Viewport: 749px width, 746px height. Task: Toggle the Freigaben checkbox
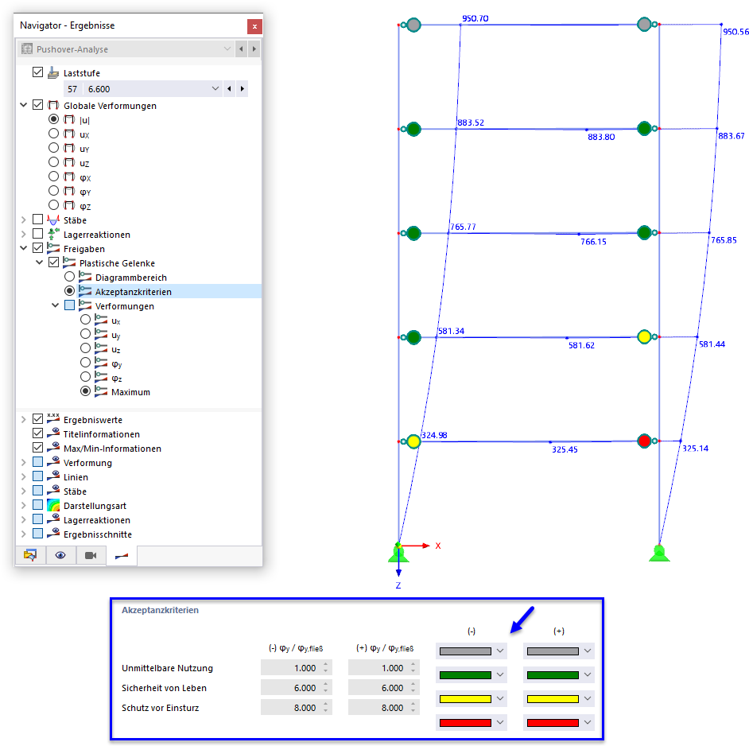(37, 248)
